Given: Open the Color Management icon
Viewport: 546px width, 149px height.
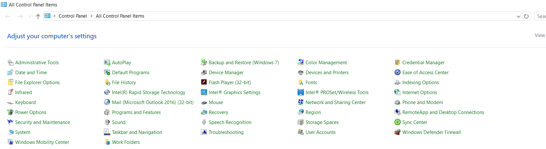Looking at the screenshot, I should click(x=300, y=63).
